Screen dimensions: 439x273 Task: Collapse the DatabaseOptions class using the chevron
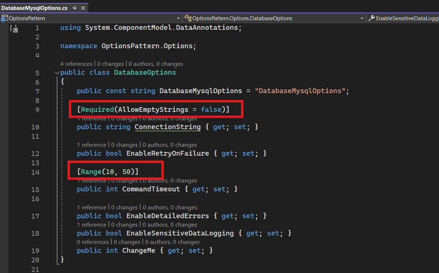coord(57,72)
